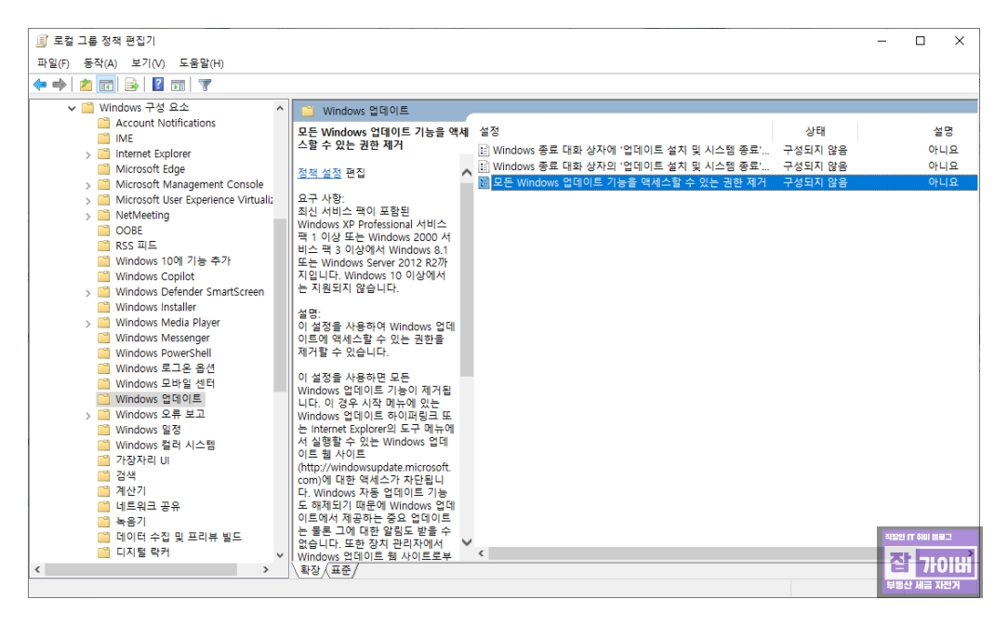Sort by the 상태 column header

(816, 131)
